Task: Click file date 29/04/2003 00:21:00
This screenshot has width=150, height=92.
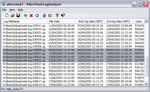Action: [x=61, y=40]
